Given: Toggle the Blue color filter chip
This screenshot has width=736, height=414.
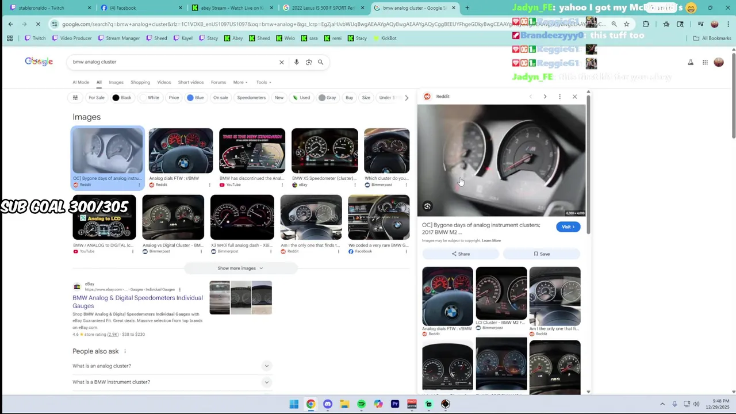Looking at the screenshot, I should tap(195, 98).
